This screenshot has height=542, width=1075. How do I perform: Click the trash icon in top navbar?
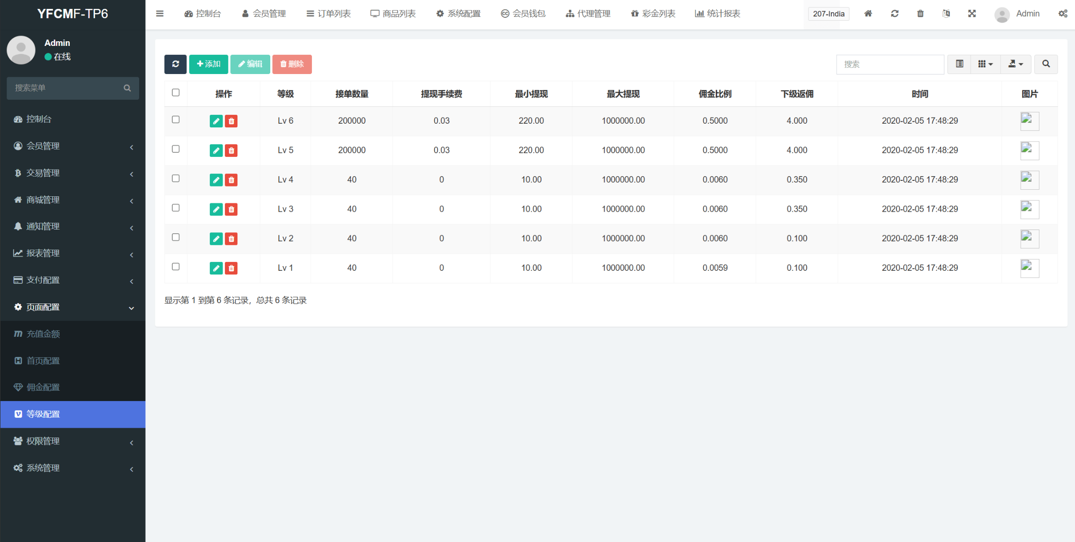point(920,14)
